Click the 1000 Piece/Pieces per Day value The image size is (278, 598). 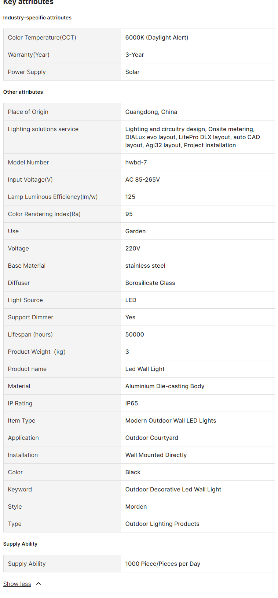(x=163, y=564)
